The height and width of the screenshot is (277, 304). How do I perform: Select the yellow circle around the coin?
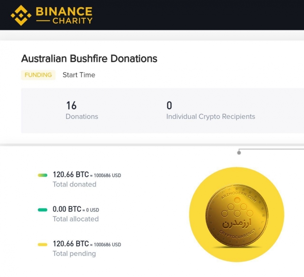point(237,215)
